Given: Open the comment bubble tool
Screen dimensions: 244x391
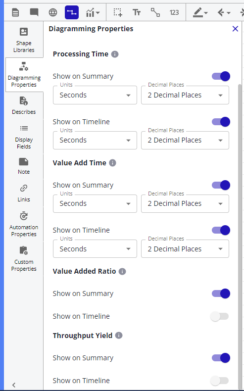Looking at the screenshot, I should coord(34,12).
